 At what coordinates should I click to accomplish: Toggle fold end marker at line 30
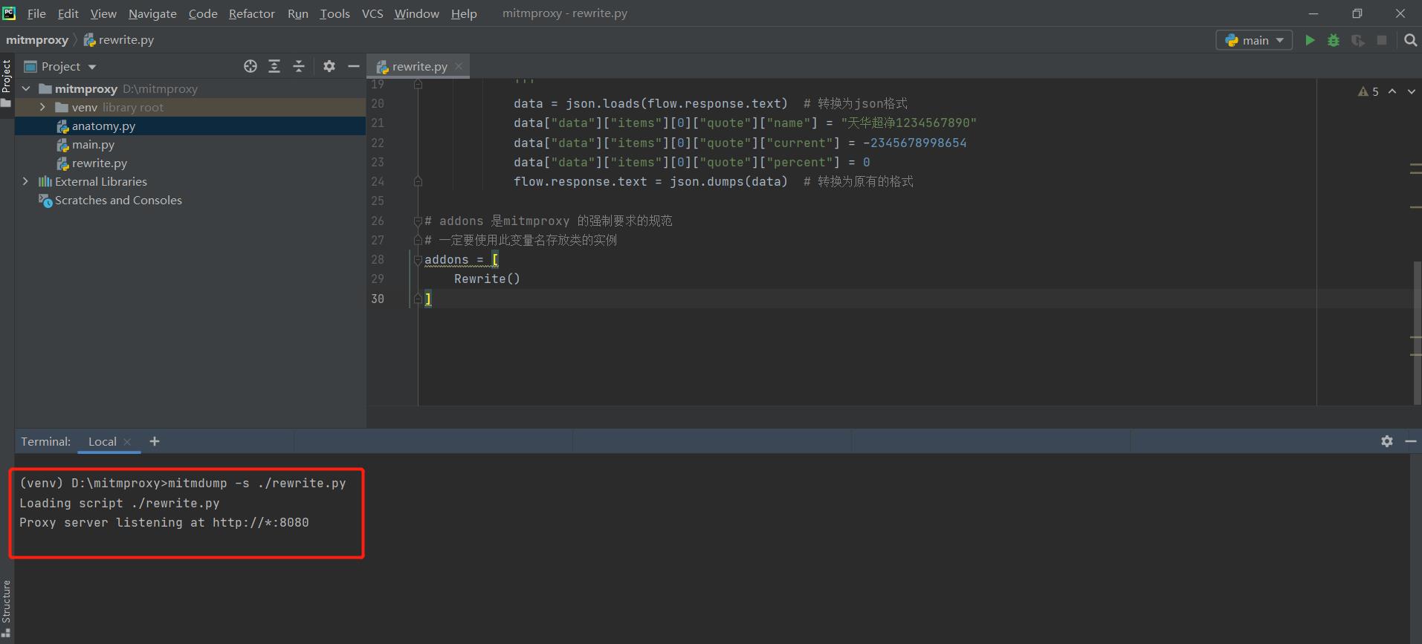(418, 299)
